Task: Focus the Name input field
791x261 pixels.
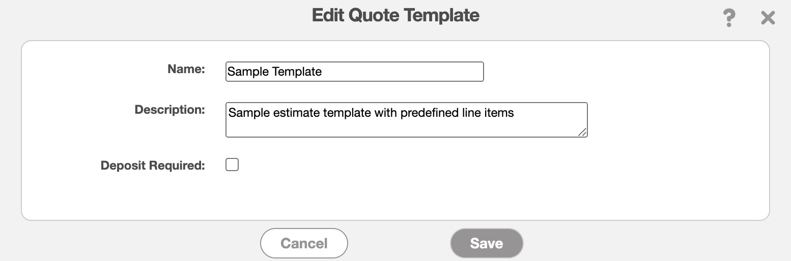Action: (x=354, y=72)
